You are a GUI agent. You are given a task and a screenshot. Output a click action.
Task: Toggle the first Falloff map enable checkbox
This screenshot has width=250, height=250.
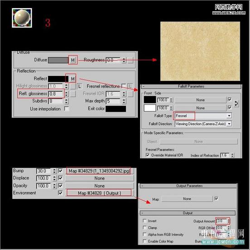tap(230, 99)
